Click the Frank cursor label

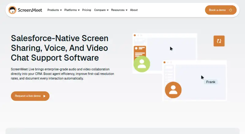pyautogui.click(x=211, y=82)
